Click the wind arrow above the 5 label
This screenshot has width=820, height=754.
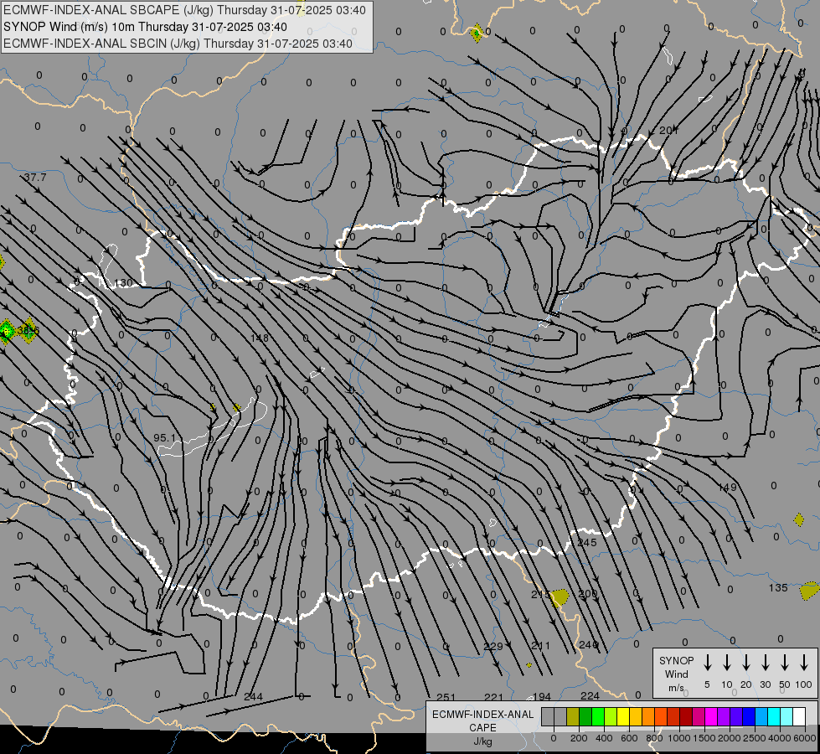[x=708, y=663]
